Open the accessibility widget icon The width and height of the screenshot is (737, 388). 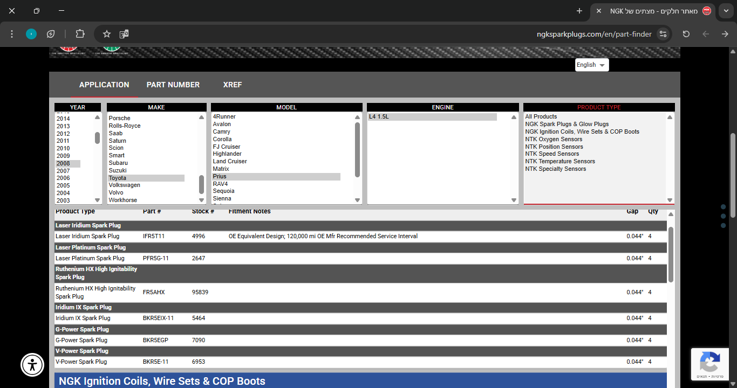(x=32, y=365)
